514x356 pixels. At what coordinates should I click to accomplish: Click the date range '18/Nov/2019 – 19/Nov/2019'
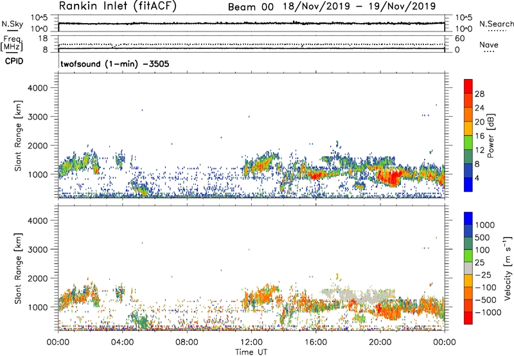(x=359, y=6)
